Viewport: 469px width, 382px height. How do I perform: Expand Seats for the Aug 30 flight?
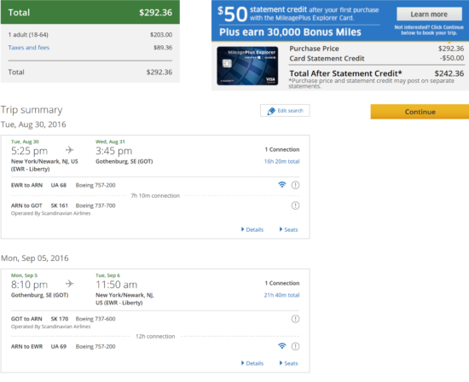pos(288,229)
